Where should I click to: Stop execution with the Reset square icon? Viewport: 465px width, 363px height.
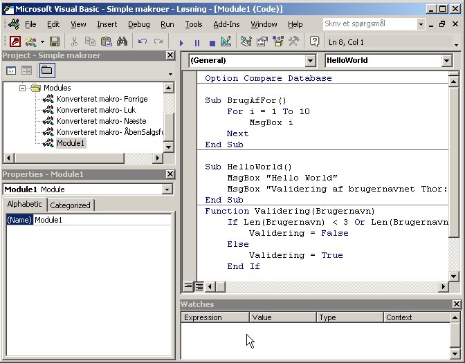212,42
